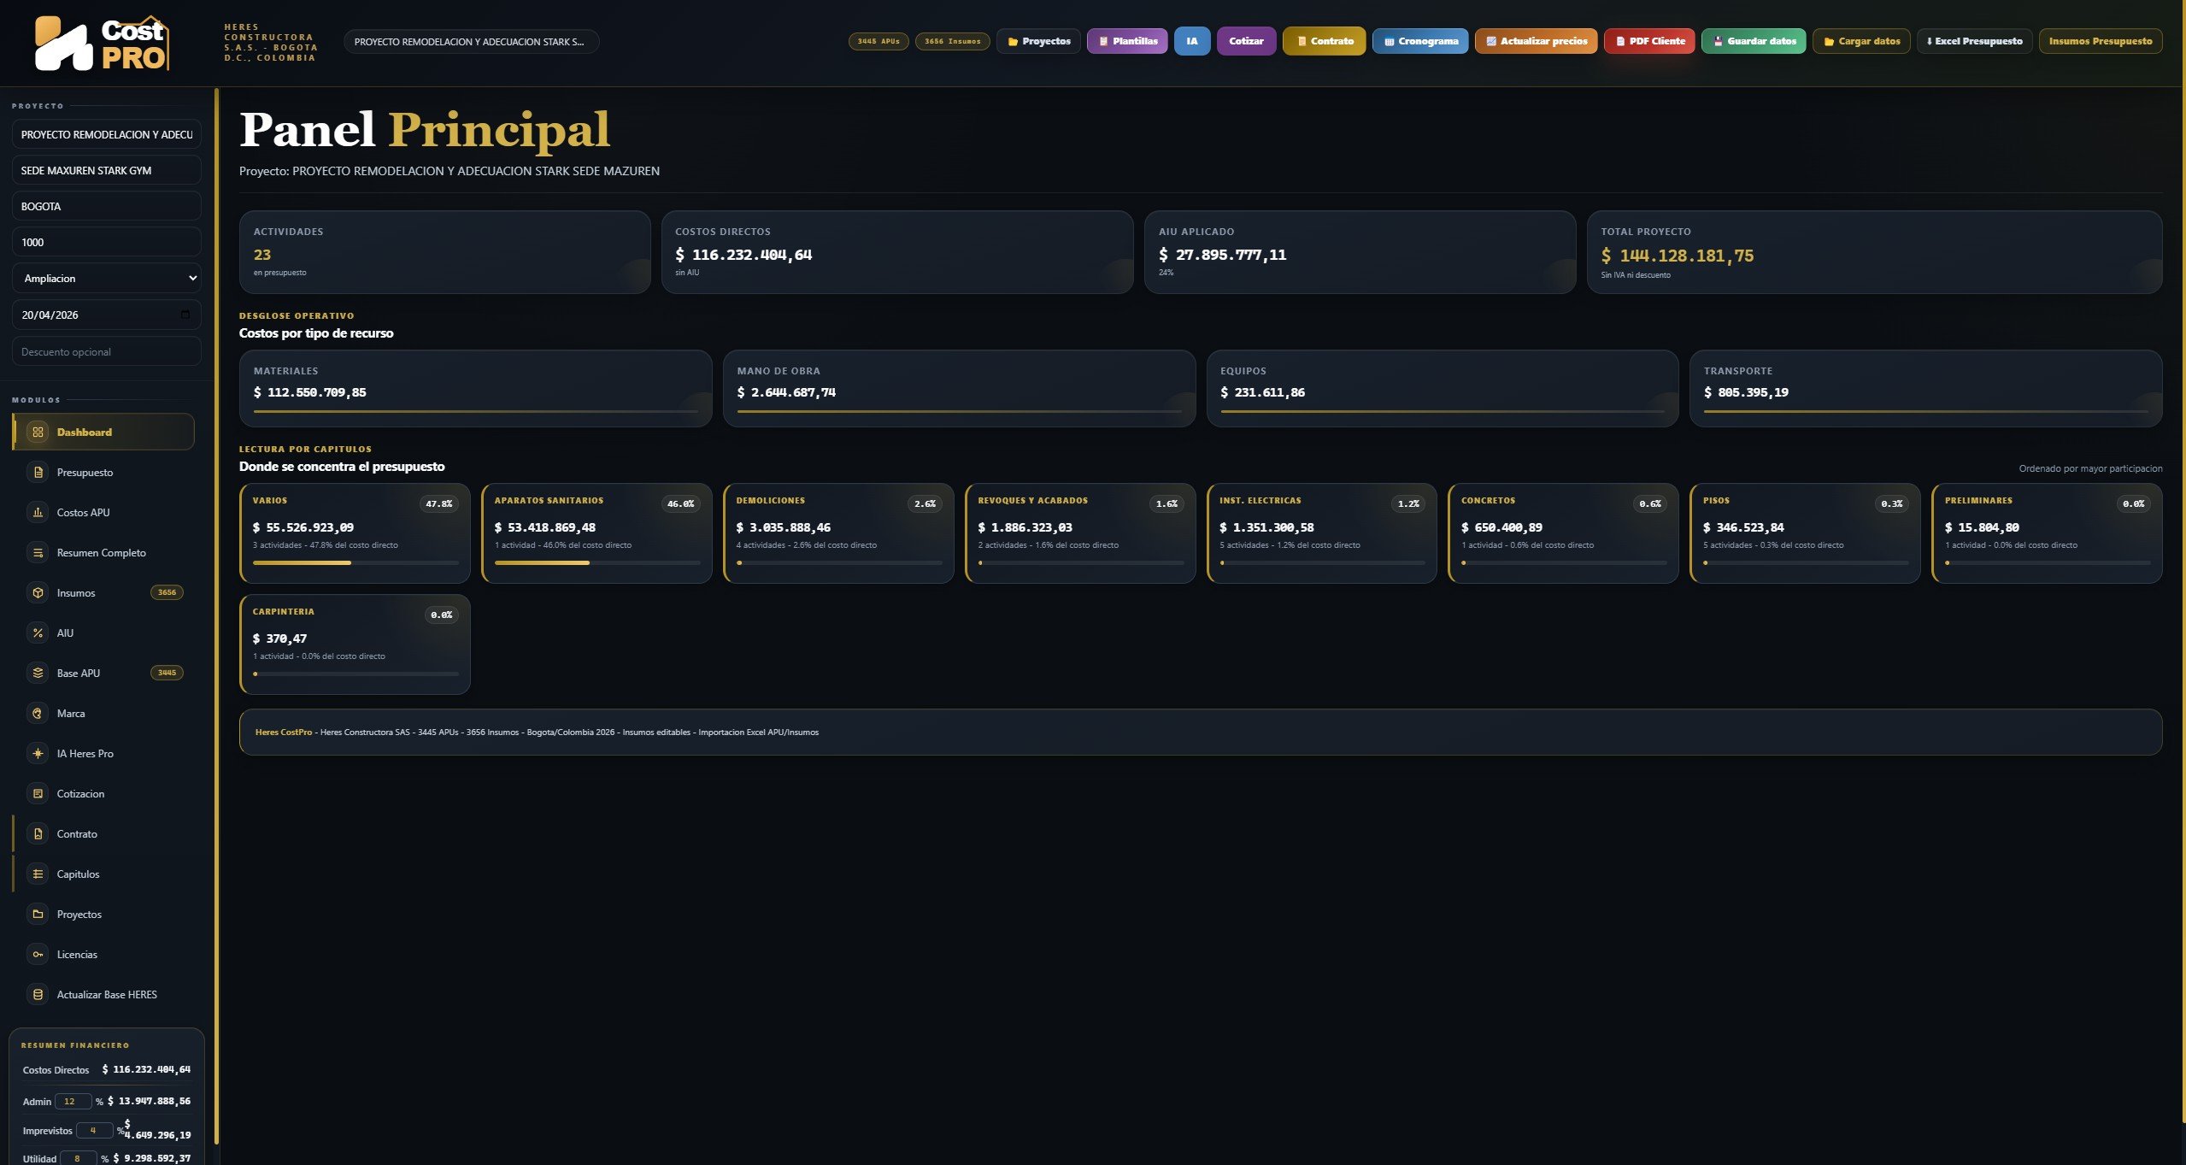This screenshot has width=2186, height=1165.
Task: Click the Costos APU chart icon
Action: click(38, 513)
